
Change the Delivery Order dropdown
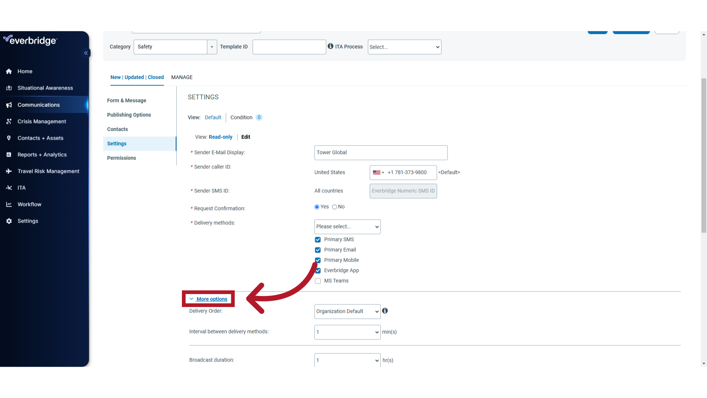(347, 311)
